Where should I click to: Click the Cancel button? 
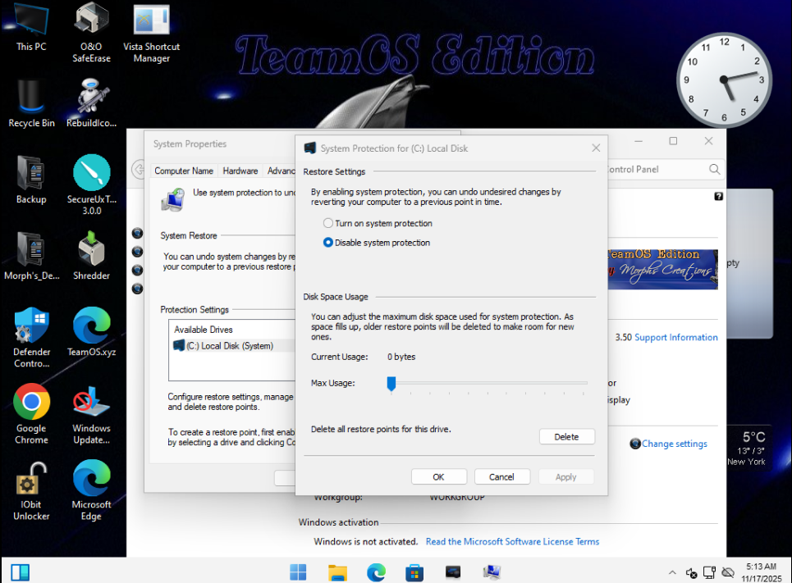(x=501, y=476)
